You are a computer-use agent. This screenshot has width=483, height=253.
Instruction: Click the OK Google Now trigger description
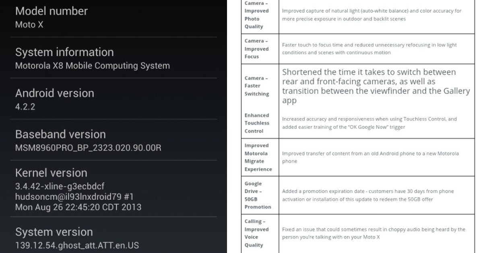[x=369, y=123]
